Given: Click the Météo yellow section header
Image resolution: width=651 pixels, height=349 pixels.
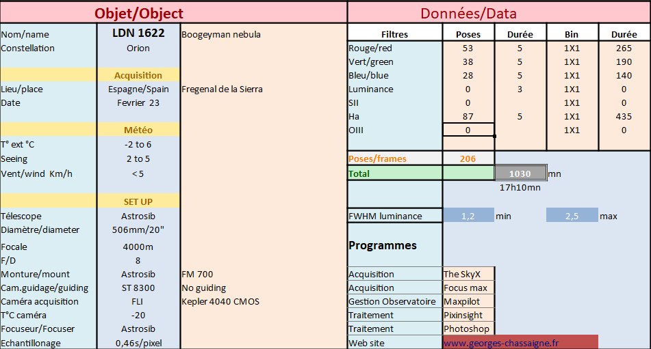Looking at the screenshot, I should coord(138,130).
